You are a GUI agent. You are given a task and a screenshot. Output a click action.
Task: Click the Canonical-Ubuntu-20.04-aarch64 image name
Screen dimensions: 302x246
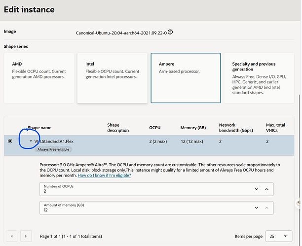tap(121, 33)
